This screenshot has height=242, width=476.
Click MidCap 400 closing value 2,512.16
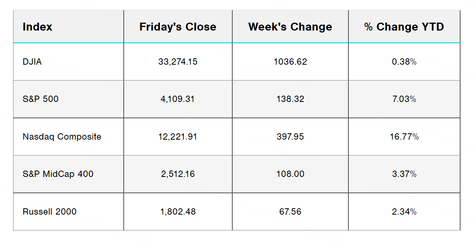click(x=178, y=174)
